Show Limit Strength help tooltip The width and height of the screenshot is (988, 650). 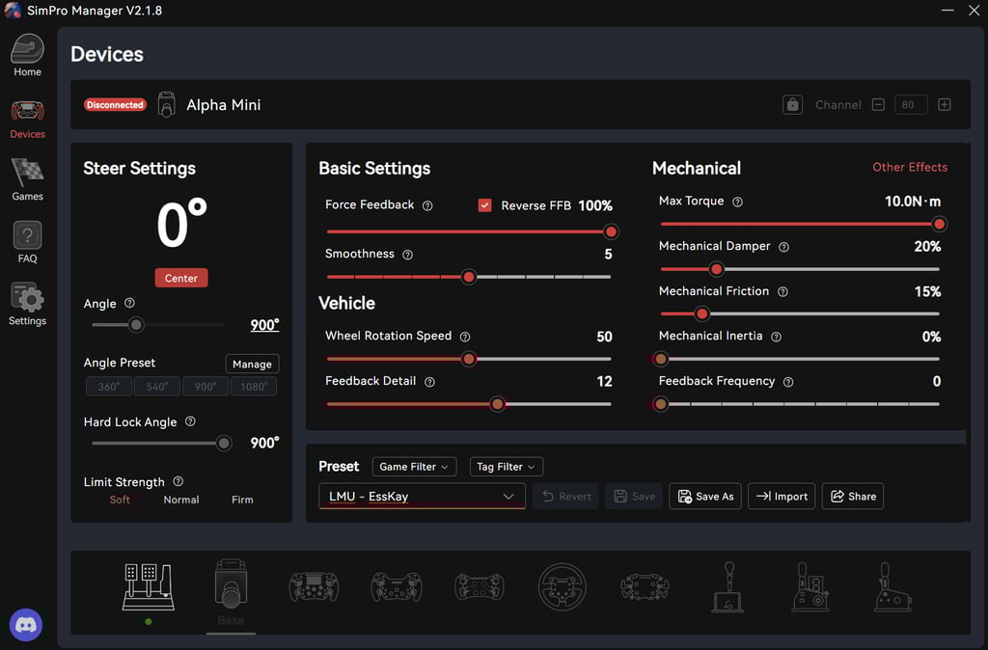pos(178,481)
